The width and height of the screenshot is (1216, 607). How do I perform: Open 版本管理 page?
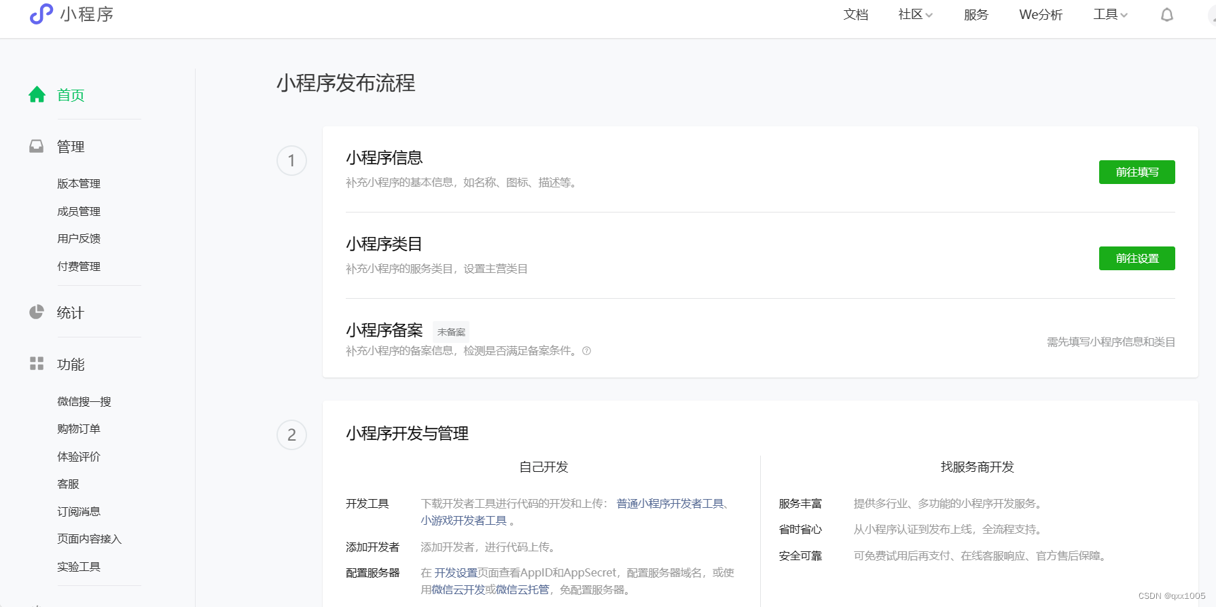(x=79, y=183)
